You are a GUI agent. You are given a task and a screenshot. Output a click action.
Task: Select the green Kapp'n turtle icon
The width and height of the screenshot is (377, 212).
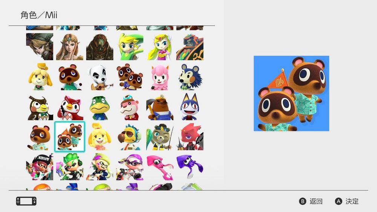tap(100, 107)
